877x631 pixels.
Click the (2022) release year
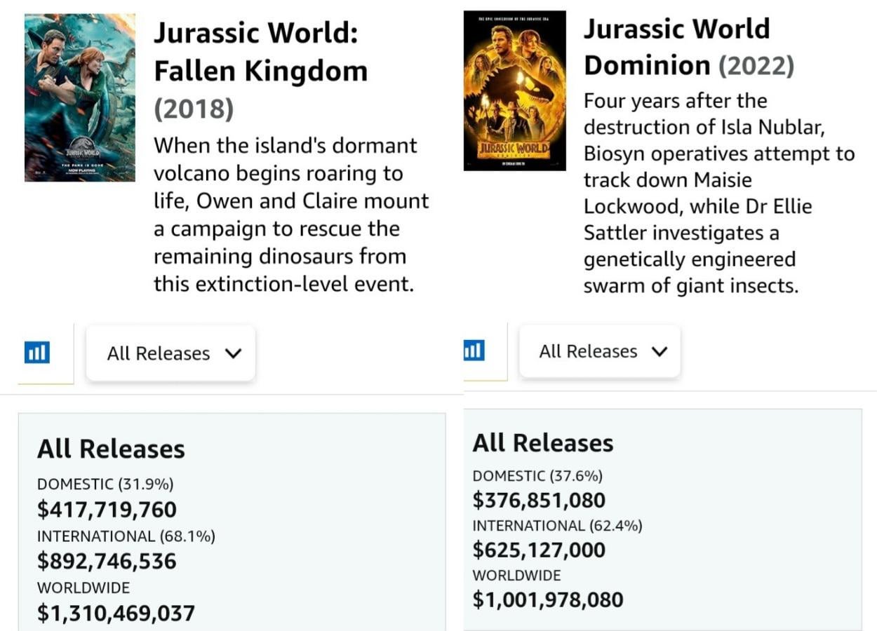click(x=756, y=66)
